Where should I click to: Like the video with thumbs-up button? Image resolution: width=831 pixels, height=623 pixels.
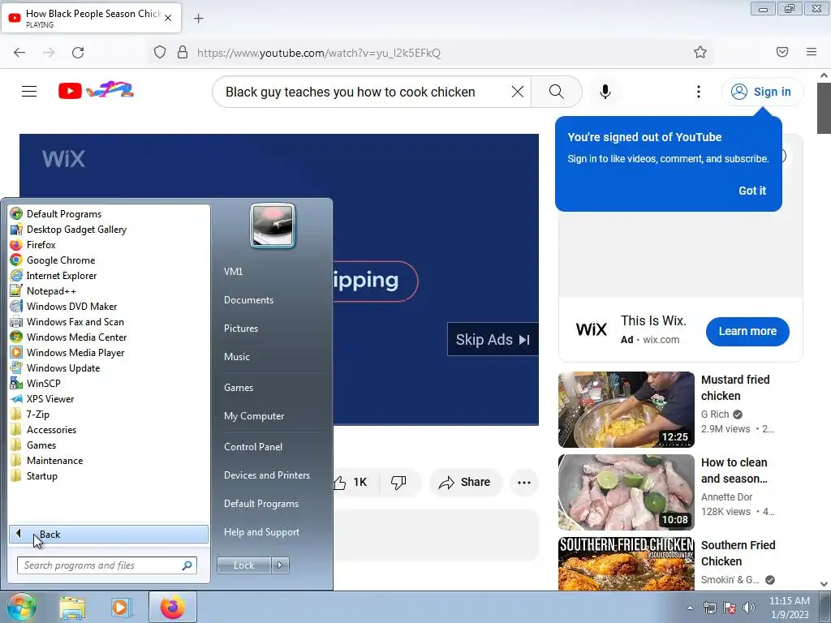[351, 482]
